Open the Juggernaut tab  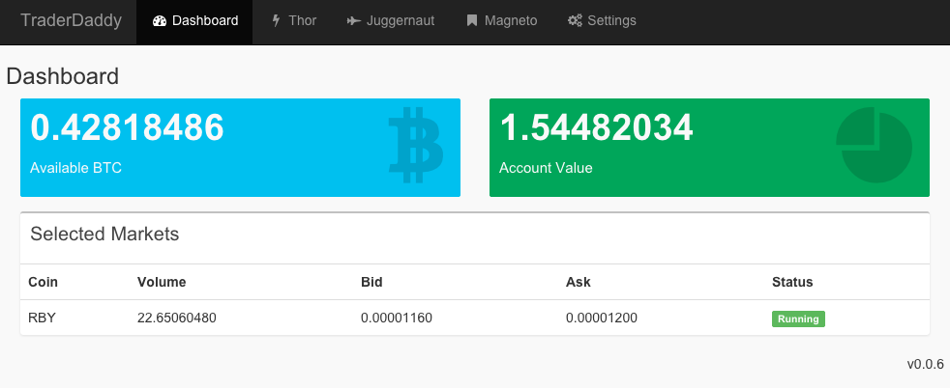click(x=391, y=22)
